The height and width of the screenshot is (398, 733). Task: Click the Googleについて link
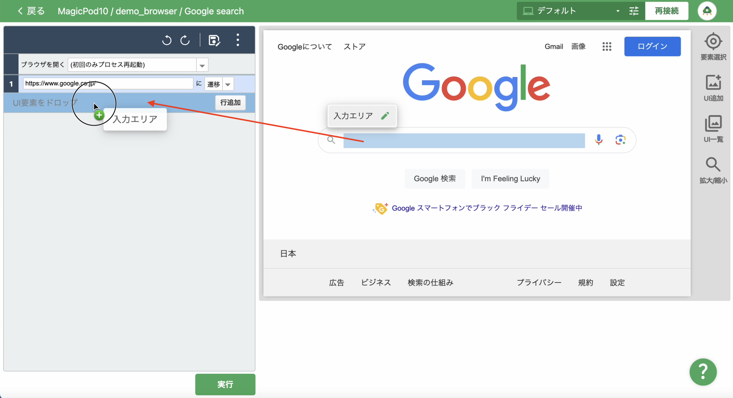[305, 46]
